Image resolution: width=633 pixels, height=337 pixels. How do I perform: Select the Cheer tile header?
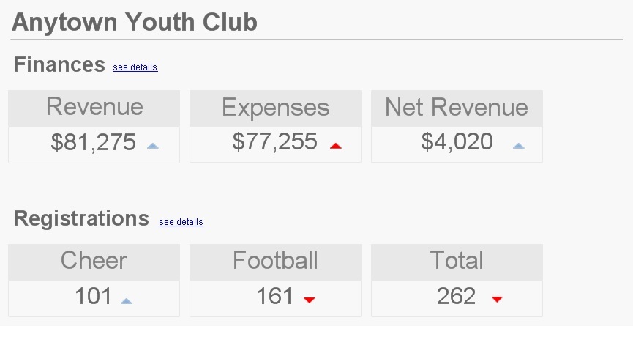click(94, 261)
